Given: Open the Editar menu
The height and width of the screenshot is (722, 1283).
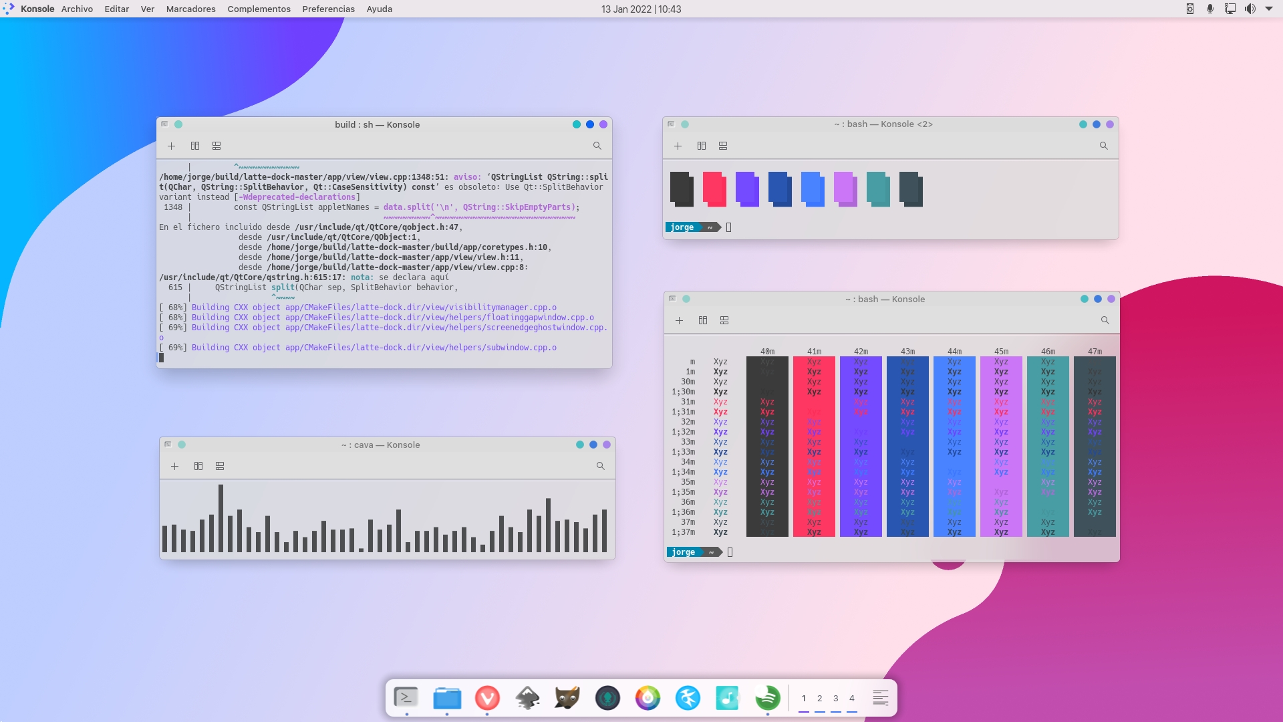Looking at the screenshot, I should (116, 9).
